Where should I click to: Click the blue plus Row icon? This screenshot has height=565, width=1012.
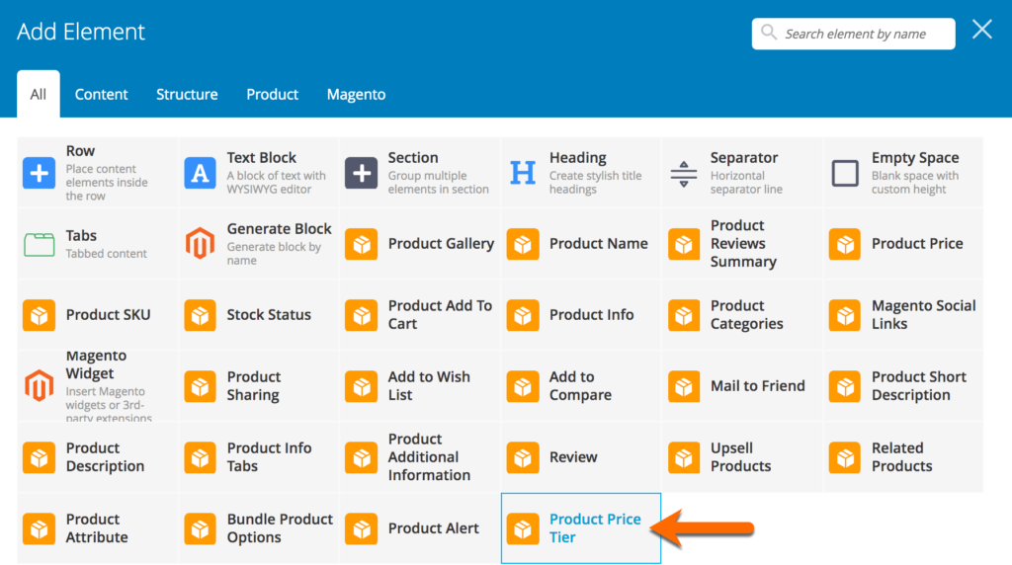point(39,173)
